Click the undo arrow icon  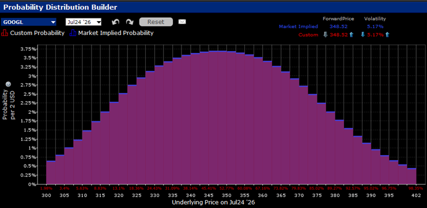click(x=116, y=22)
